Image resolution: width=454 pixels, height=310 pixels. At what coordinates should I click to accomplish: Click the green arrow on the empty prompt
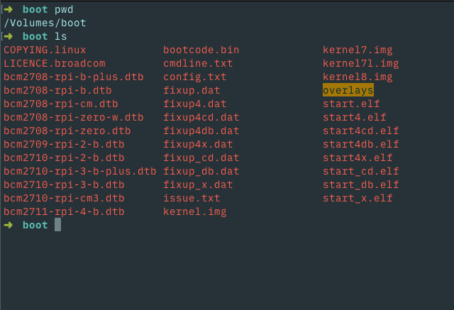[x=9, y=225]
